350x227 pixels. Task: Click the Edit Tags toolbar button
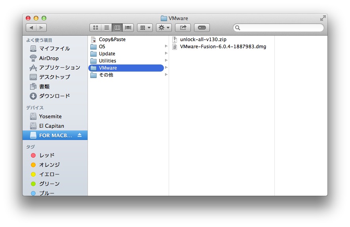[202, 28]
